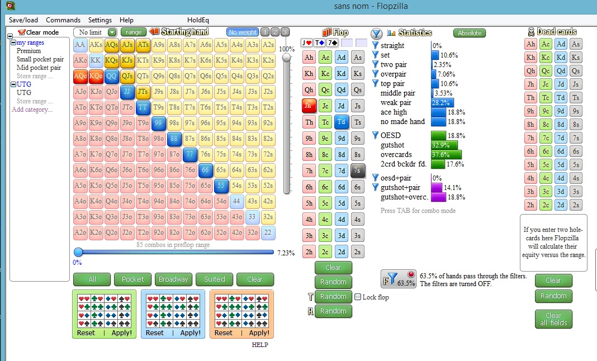
Task: Open the Commands menu
Action: (x=63, y=20)
